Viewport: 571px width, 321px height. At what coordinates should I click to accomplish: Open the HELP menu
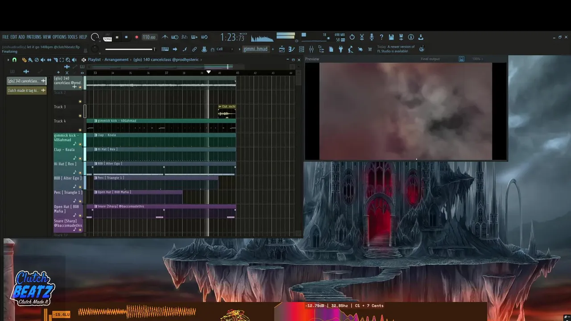[x=83, y=37]
